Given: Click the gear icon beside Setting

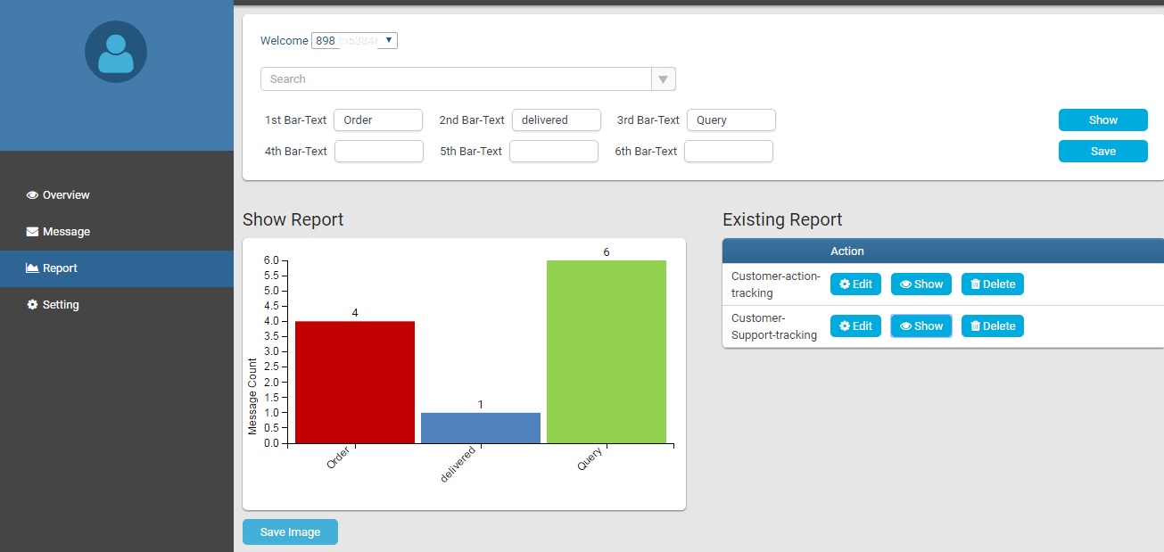Looking at the screenshot, I should point(33,305).
